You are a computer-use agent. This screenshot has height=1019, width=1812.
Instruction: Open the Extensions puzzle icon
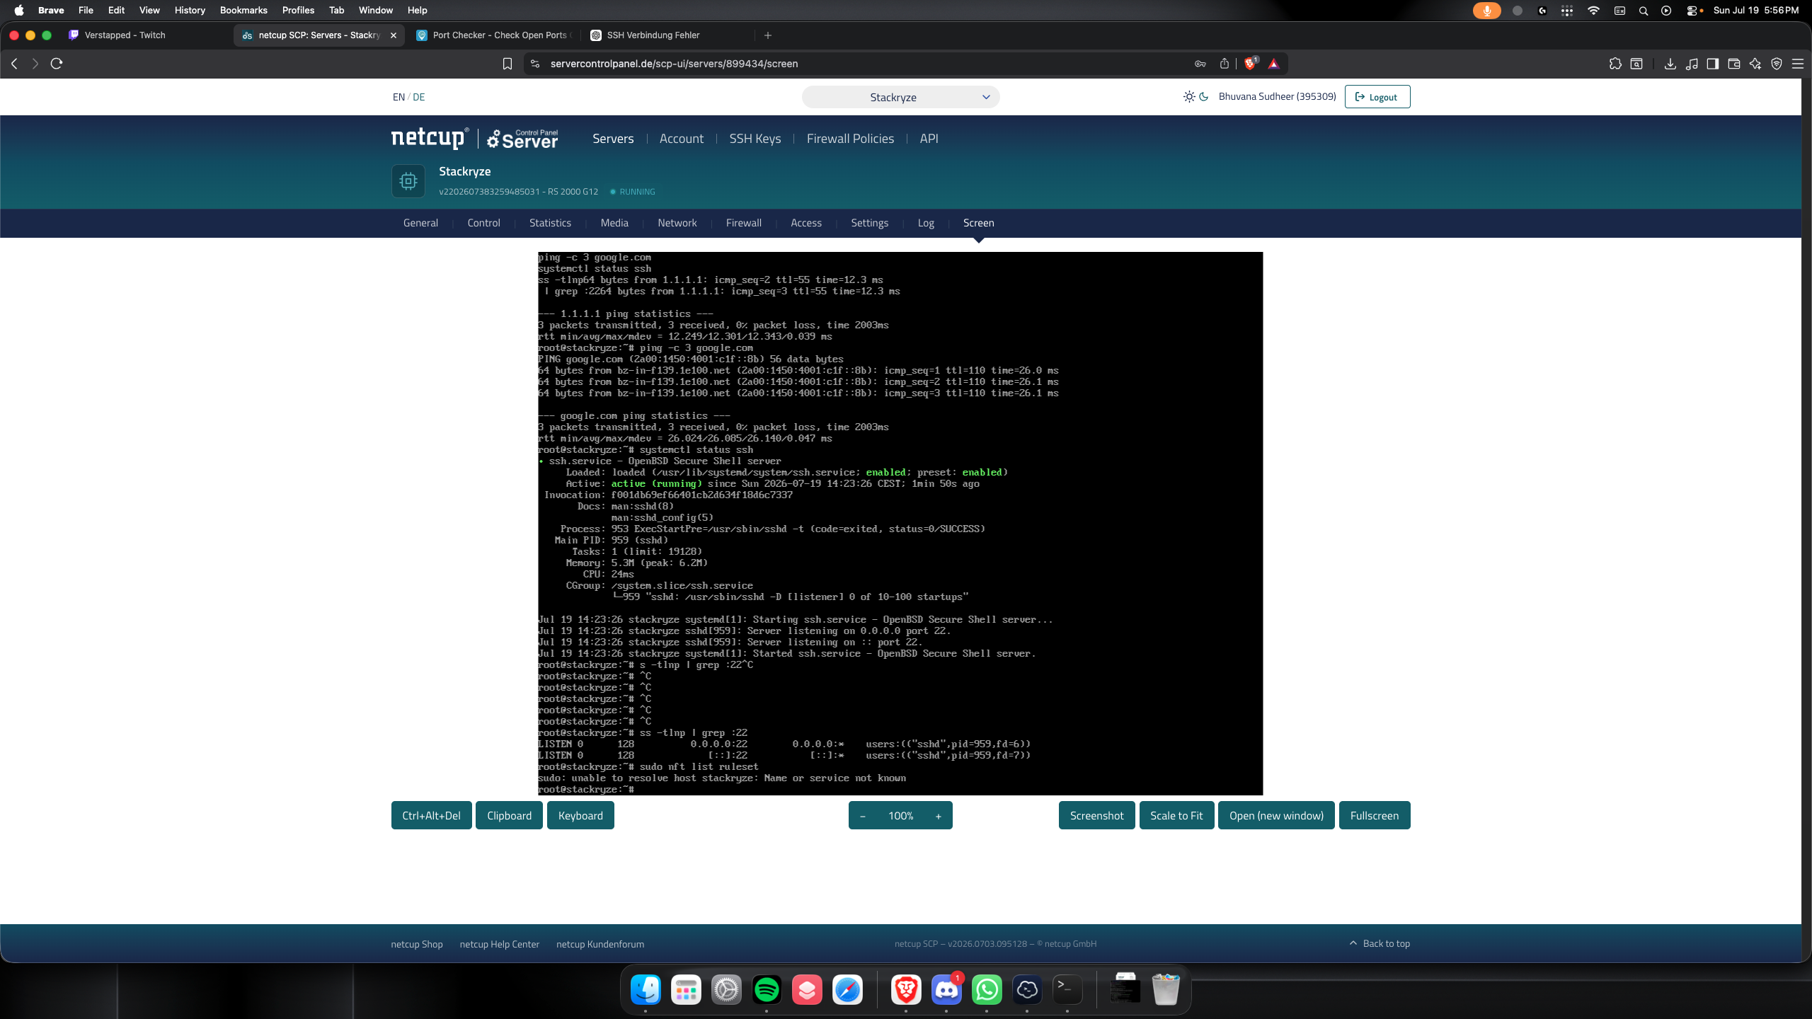[x=1615, y=64]
